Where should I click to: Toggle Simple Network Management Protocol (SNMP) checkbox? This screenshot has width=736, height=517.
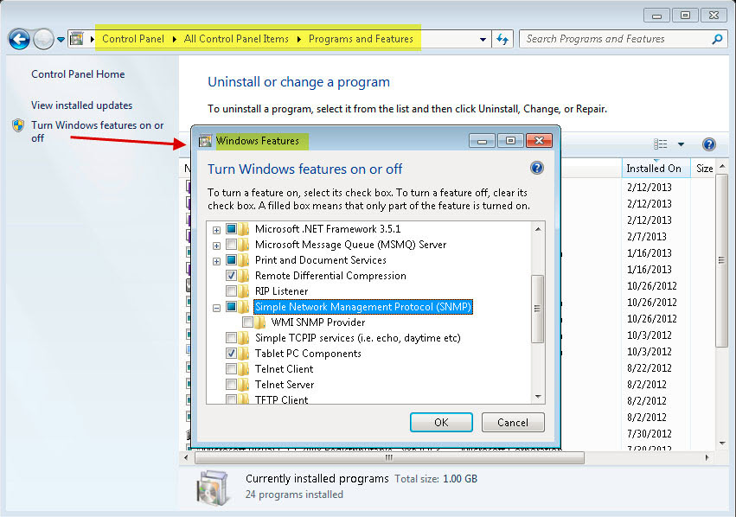232,307
